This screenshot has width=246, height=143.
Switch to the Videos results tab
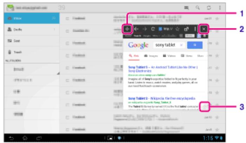(169, 56)
